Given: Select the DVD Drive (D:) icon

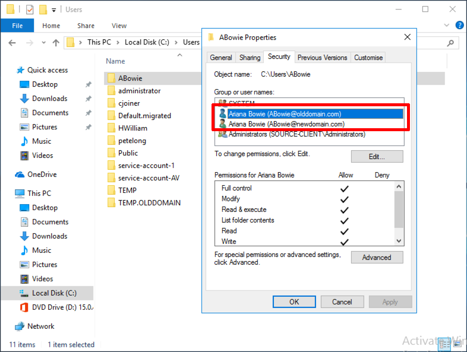Looking at the screenshot, I should [24, 307].
